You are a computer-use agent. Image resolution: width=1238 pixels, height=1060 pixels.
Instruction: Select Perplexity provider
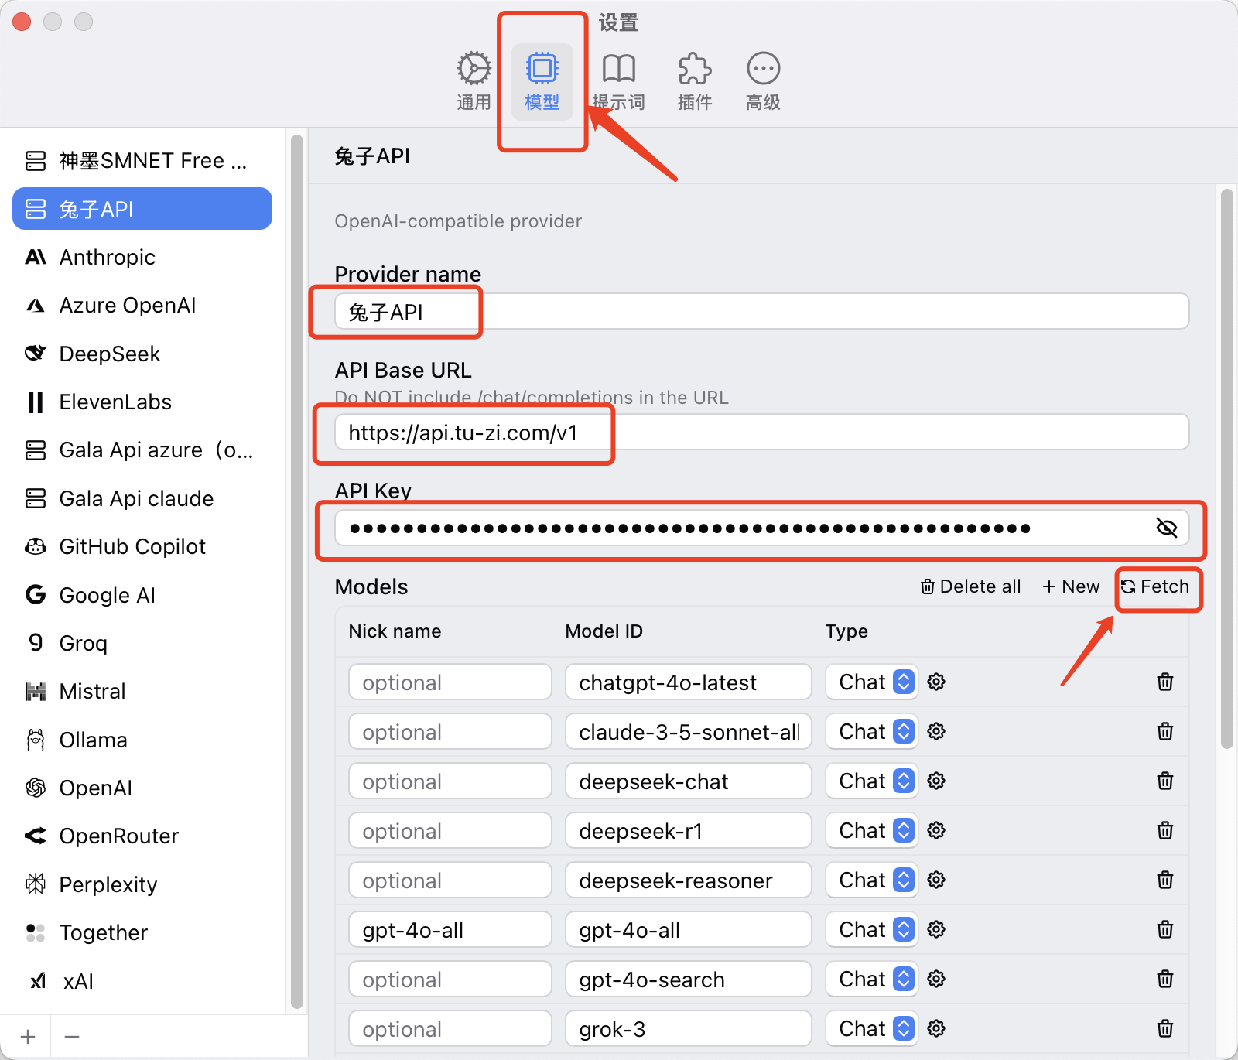(x=142, y=884)
